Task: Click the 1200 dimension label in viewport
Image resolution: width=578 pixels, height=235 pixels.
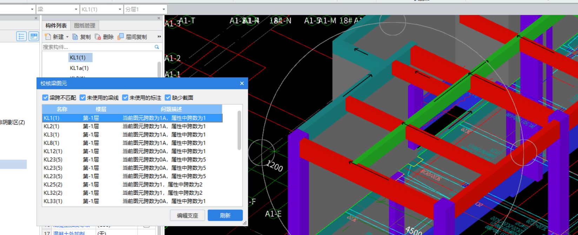Action: click(274, 165)
